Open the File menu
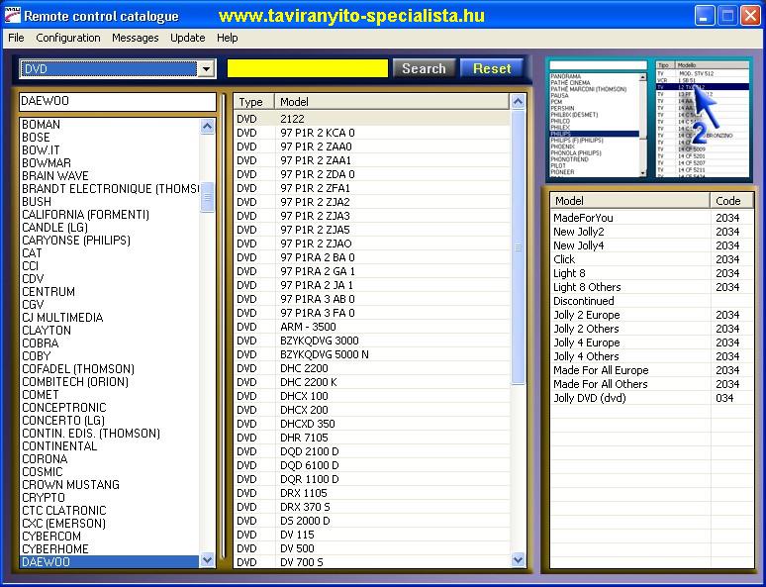 click(16, 38)
